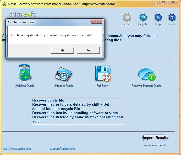The width and height of the screenshot is (181, 155).
Task: Click the Home label text
Action: [172, 24]
